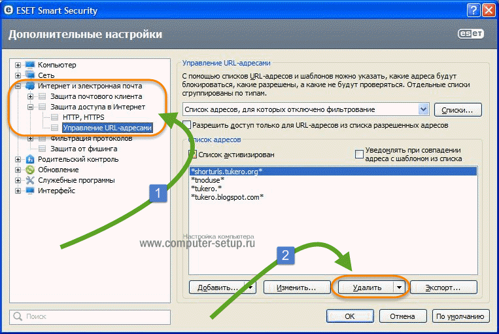Click the Экспорт... button

pos(443,288)
